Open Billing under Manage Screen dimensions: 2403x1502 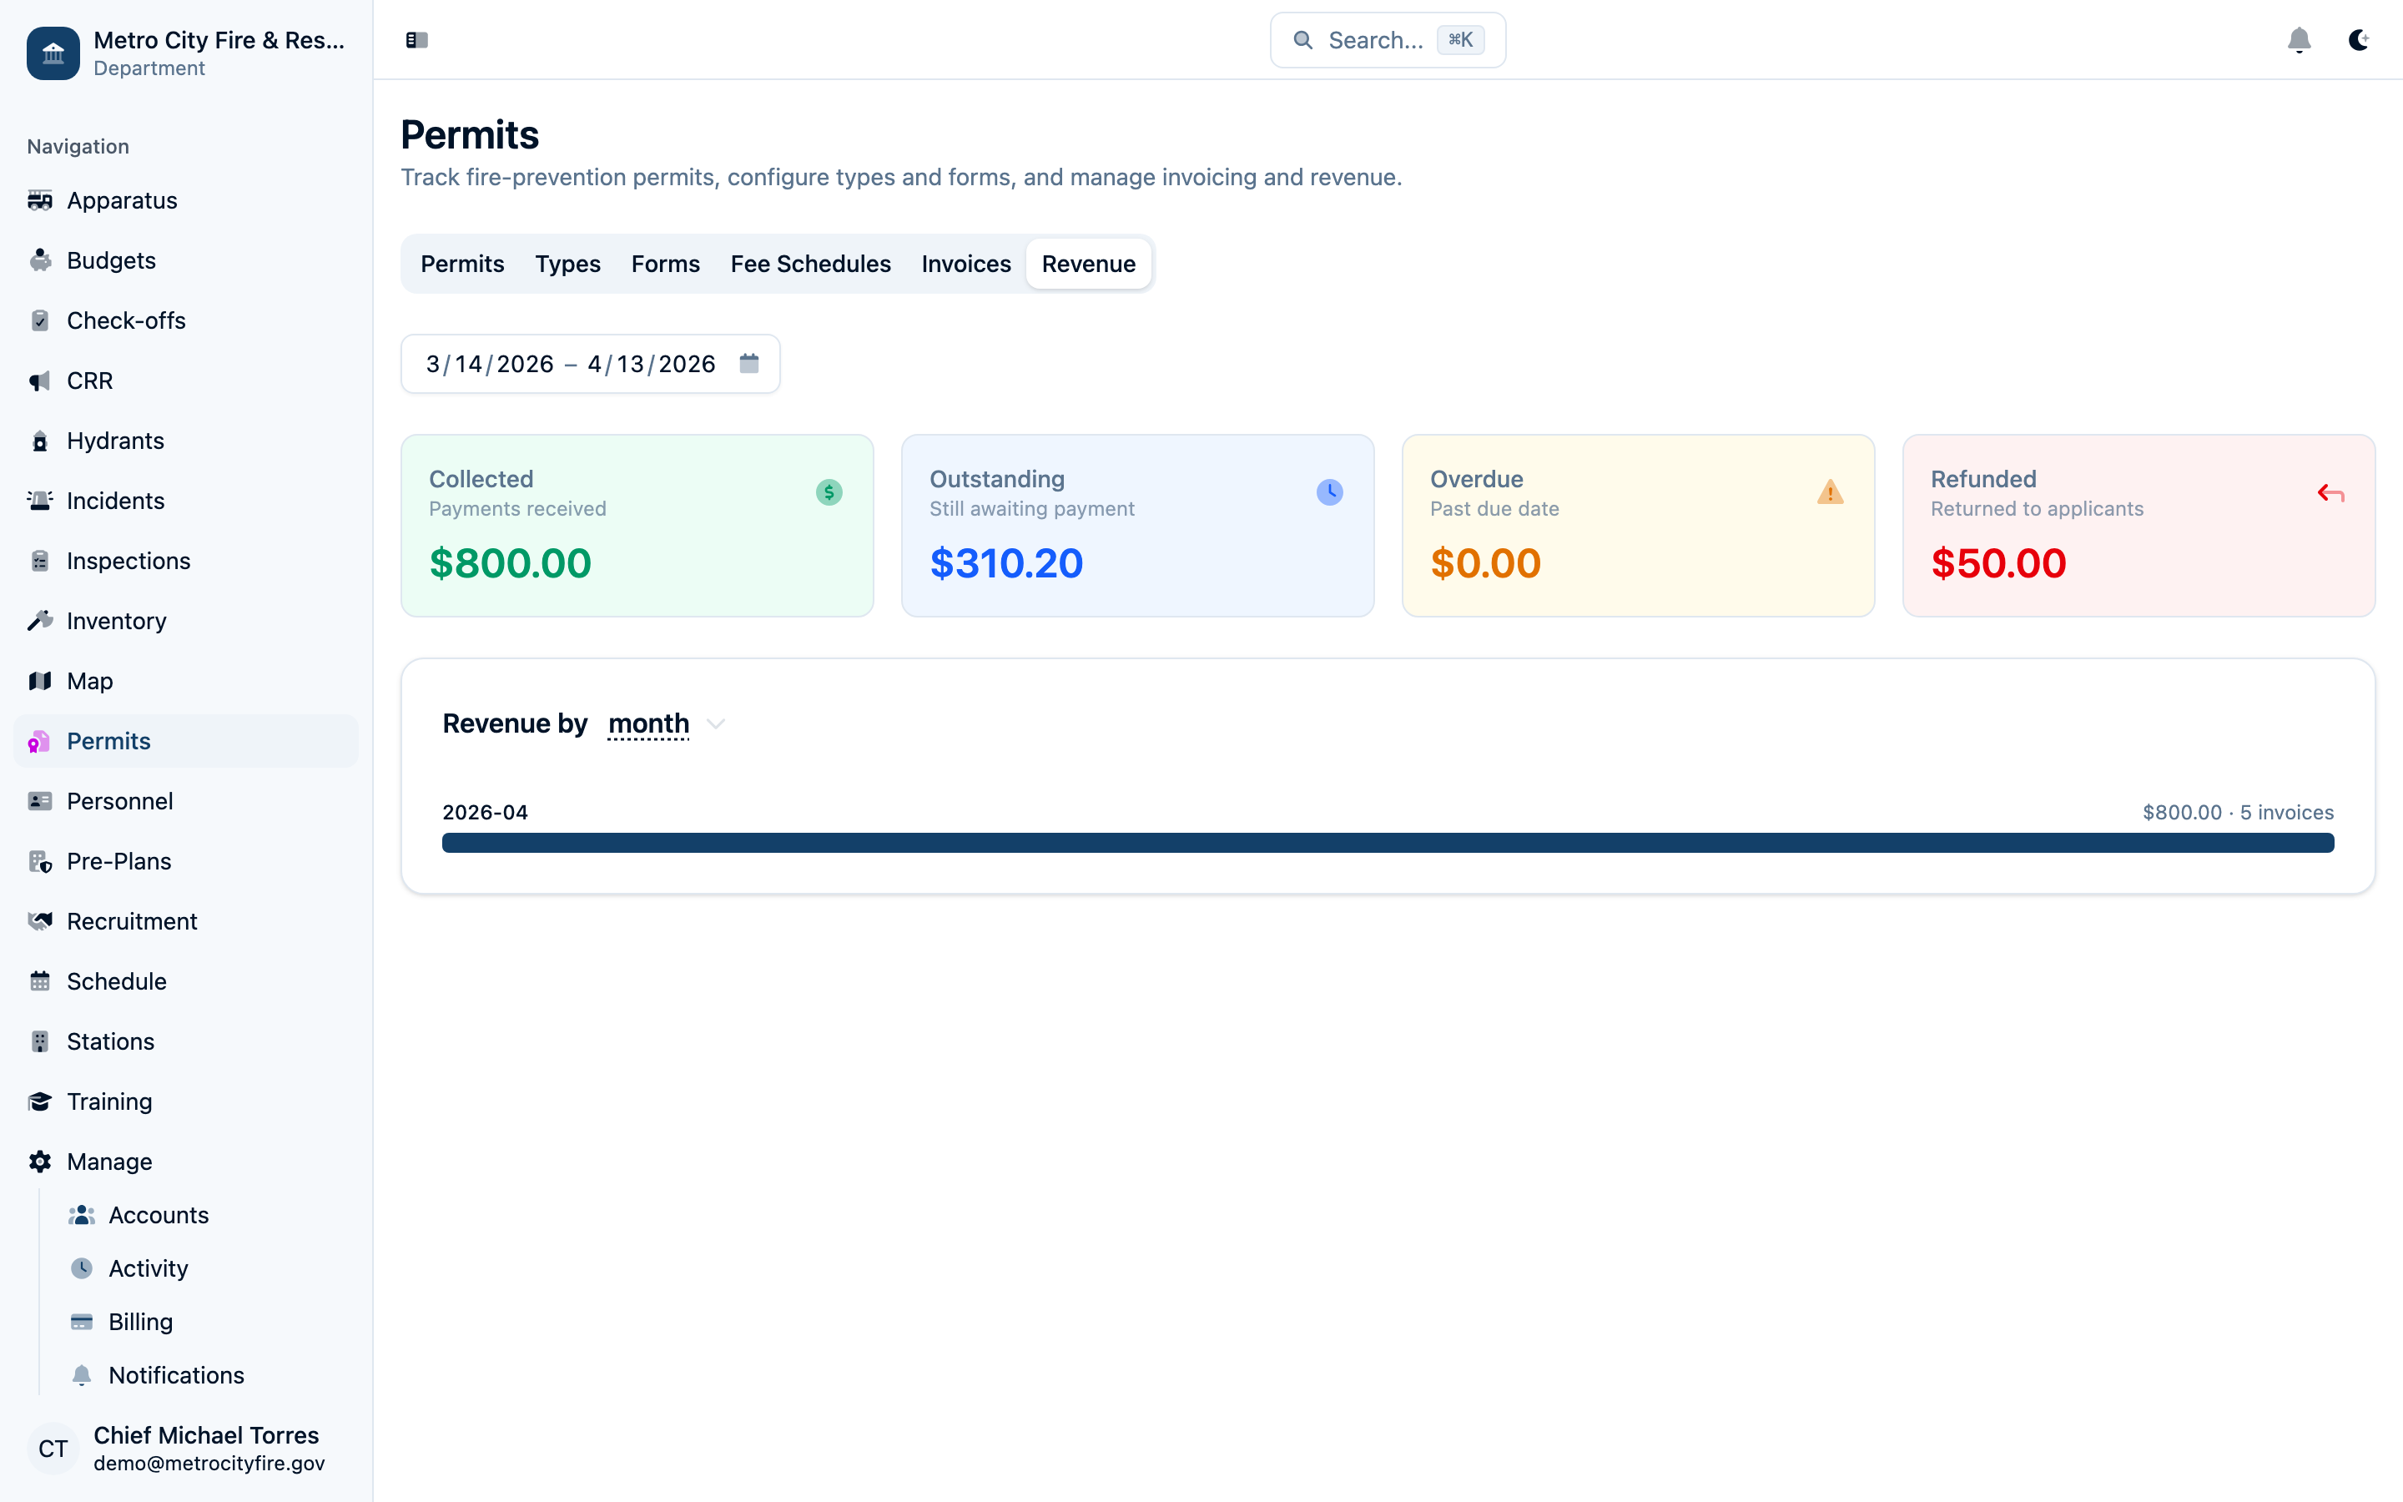(x=142, y=1321)
